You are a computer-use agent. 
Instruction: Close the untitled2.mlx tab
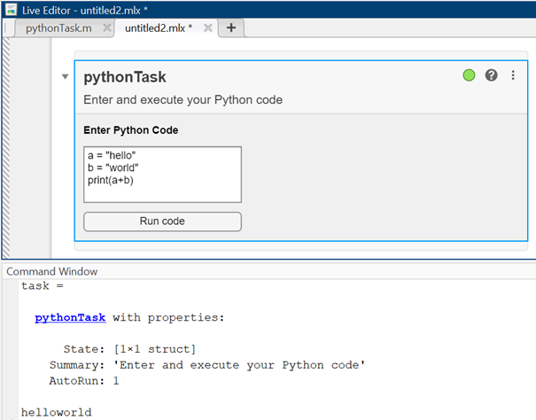[208, 27]
